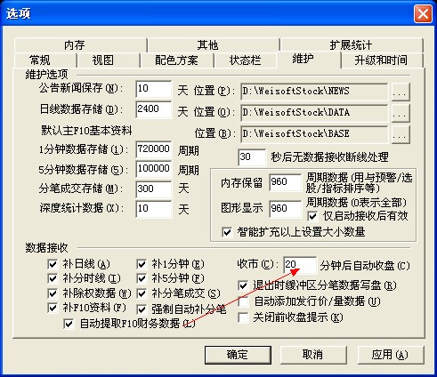The width and height of the screenshot is (437, 377).
Task: Enable the 自动添加发行价/量数据 checkbox
Action: coord(243,301)
